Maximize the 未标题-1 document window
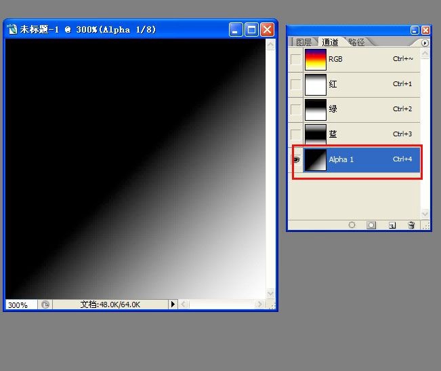The width and height of the screenshot is (441, 371). (x=251, y=30)
